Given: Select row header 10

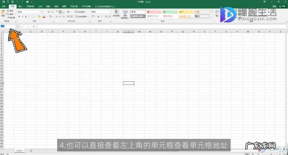Looking at the screenshot, I should [x=2, y=60].
